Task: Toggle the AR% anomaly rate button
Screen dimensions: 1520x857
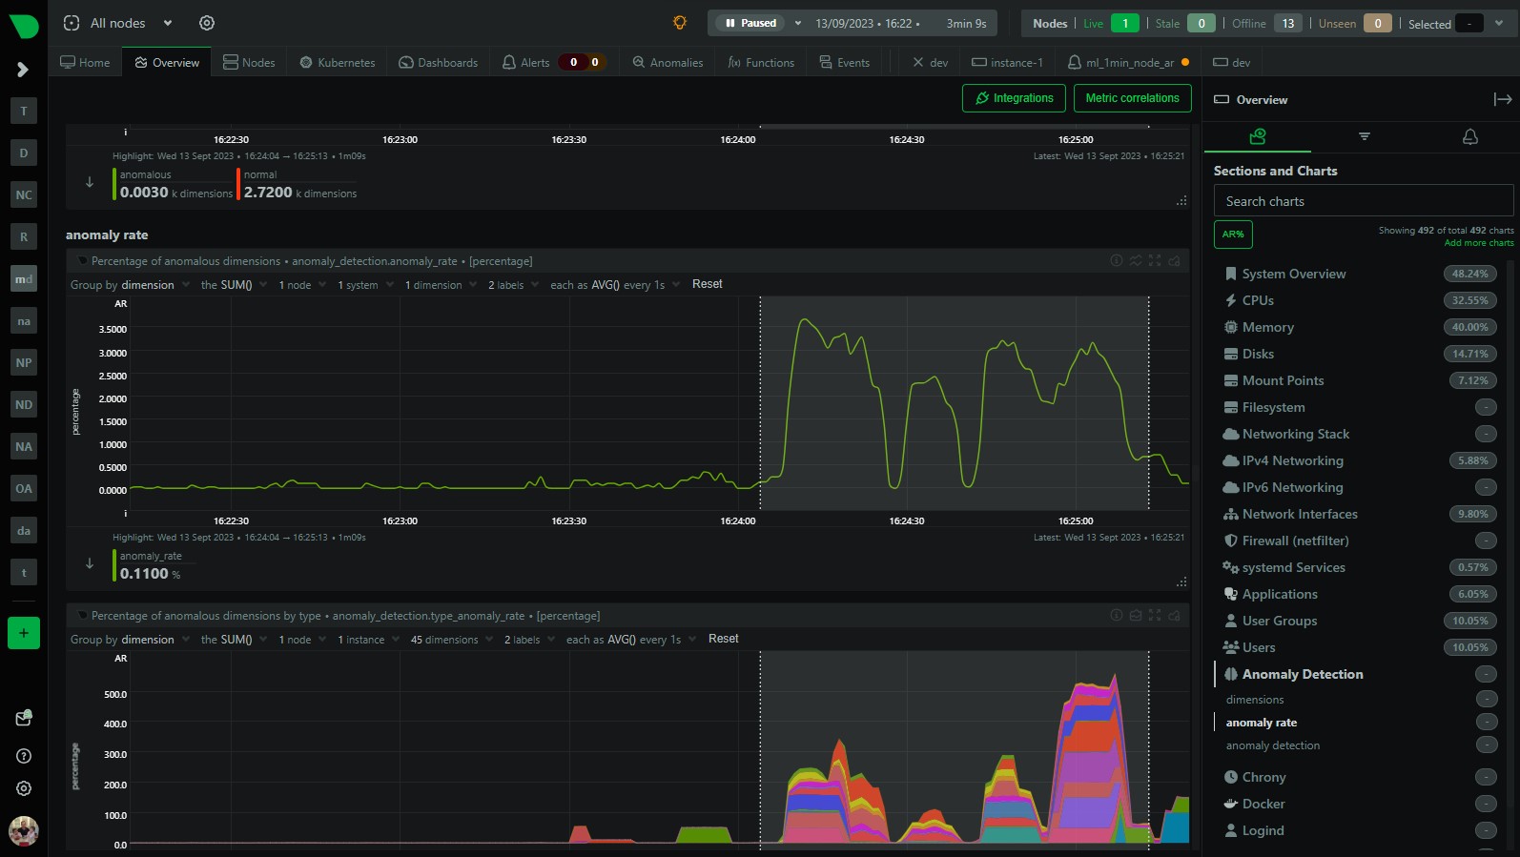Action: (x=1233, y=235)
